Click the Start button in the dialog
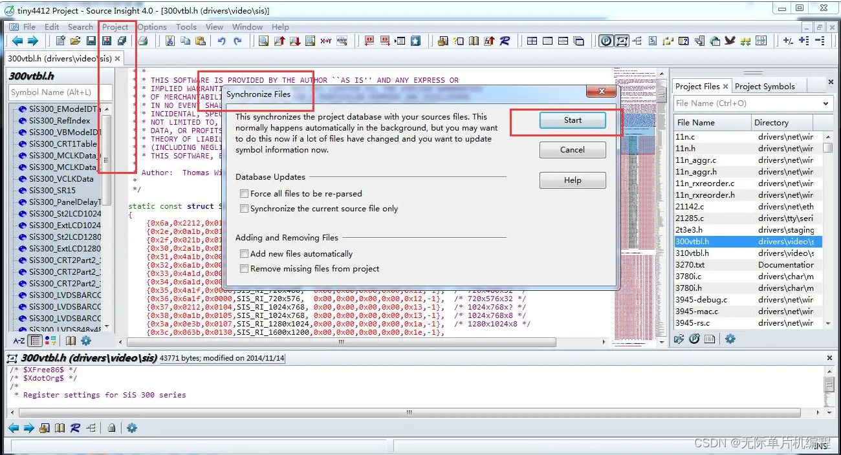841x455 pixels. (x=573, y=120)
